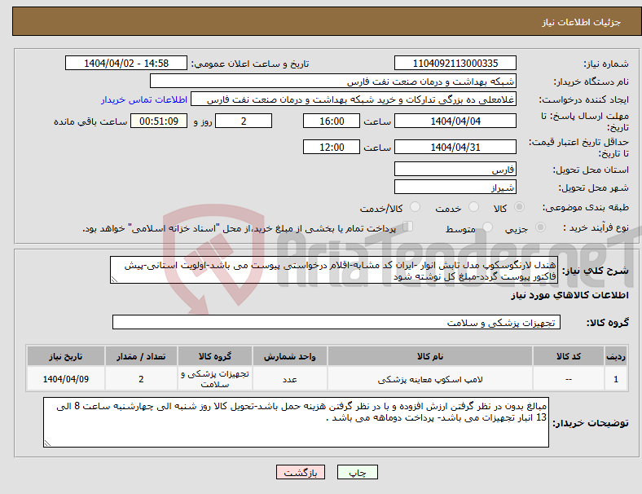Click the buyer organization name field
Image resolution: width=642 pixels, height=494 pixels.
[333, 81]
